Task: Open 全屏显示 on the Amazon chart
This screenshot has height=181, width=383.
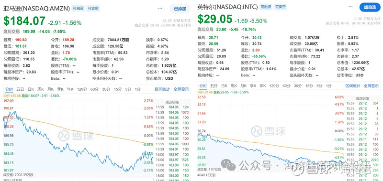Action: click(x=181, y=89)
